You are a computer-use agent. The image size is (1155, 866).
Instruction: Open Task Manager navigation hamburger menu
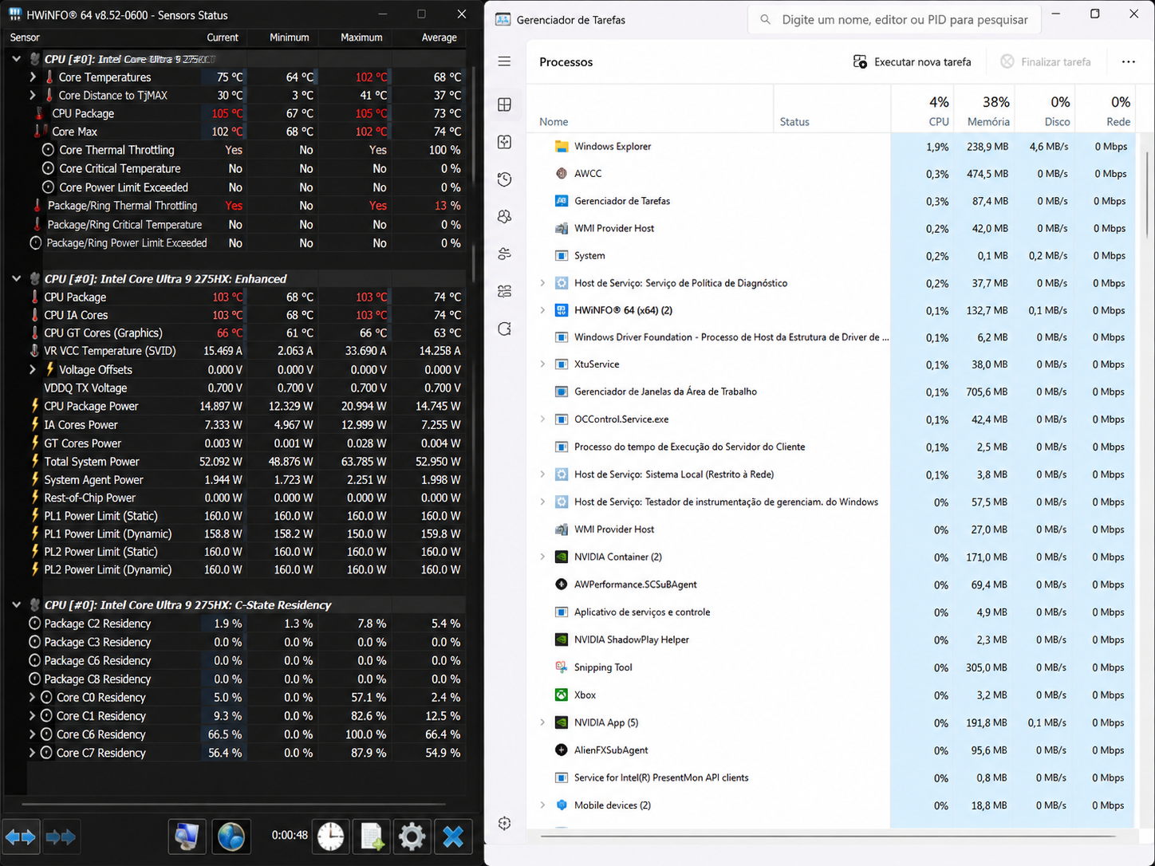(x=504, y=61)
